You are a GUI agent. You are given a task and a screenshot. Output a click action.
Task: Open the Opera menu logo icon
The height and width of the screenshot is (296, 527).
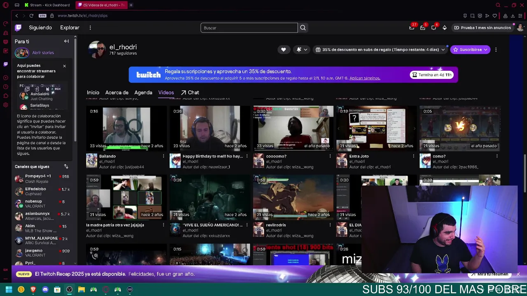click(5, 5)
